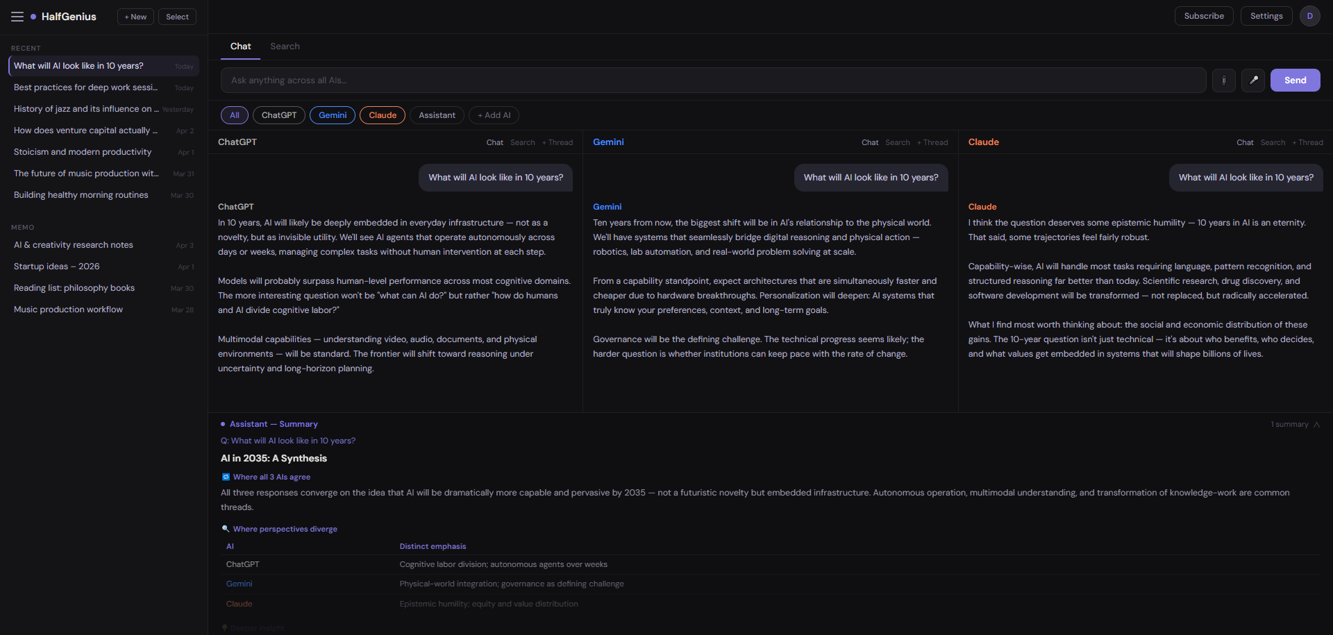Select the main Chat tab
1333x635 pixels.
(240, 46)
